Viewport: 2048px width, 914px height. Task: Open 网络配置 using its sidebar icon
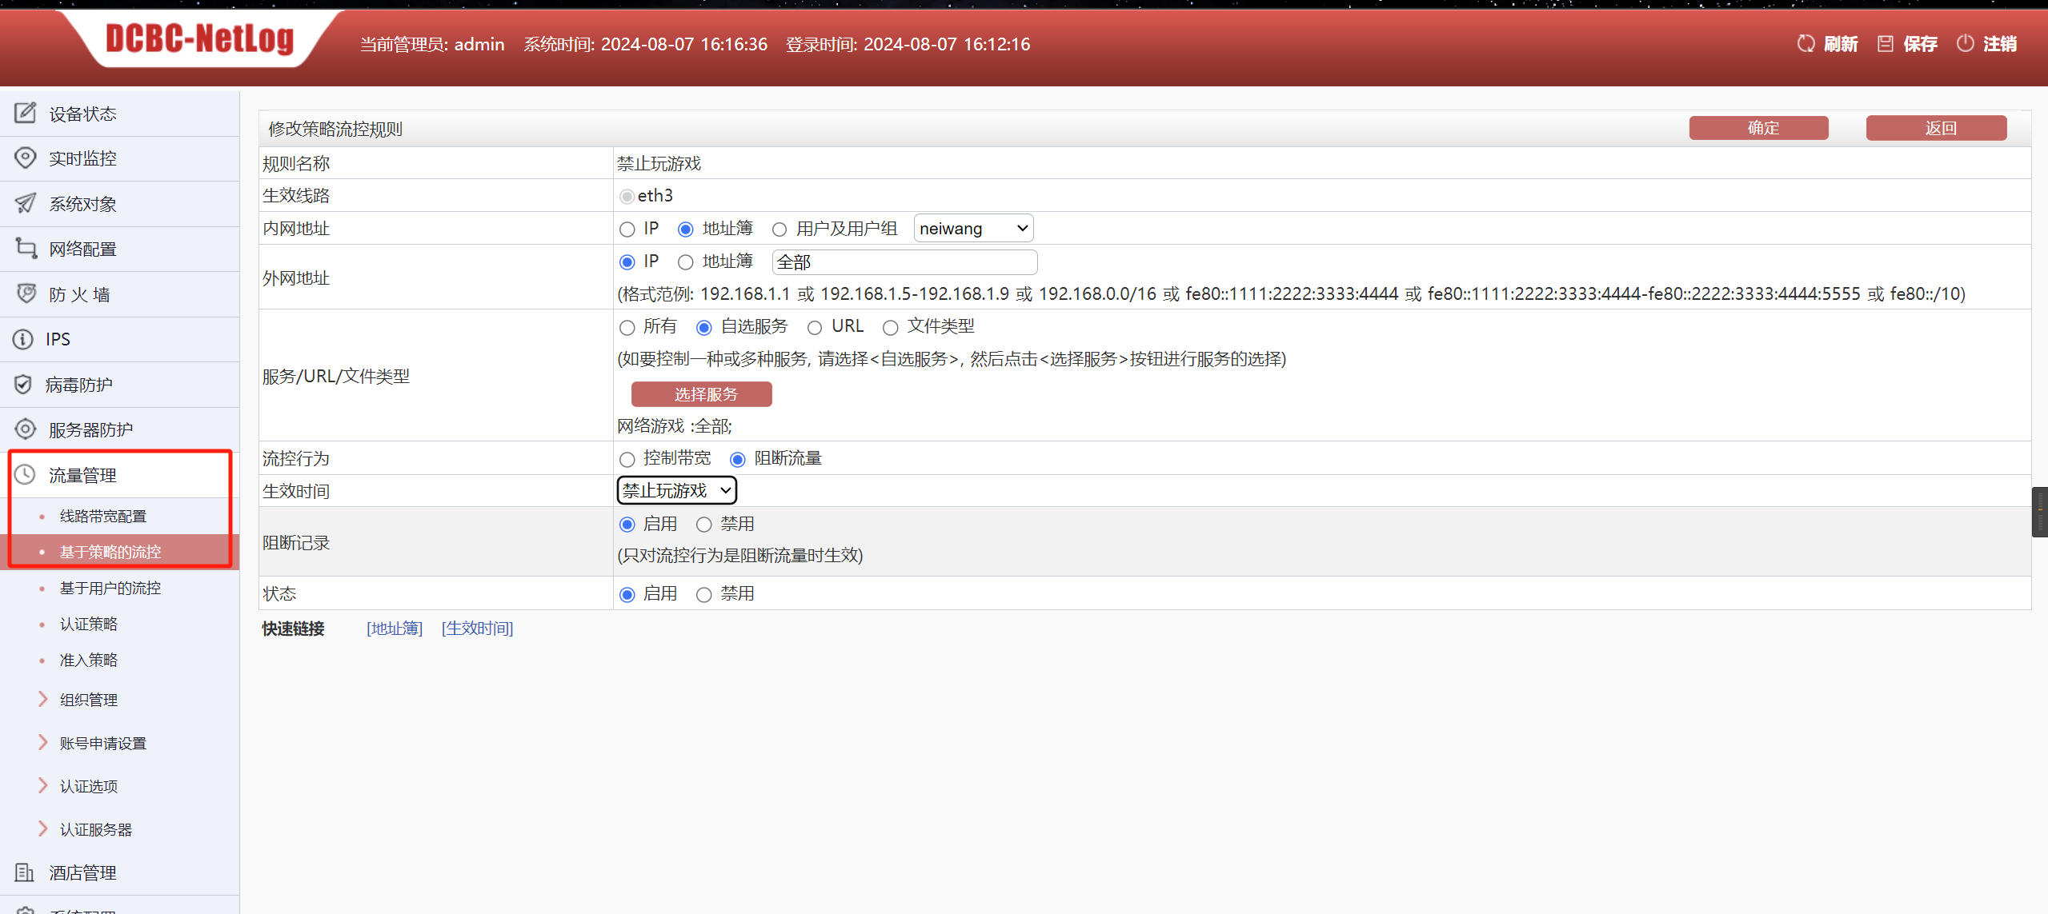pos(25,248)
